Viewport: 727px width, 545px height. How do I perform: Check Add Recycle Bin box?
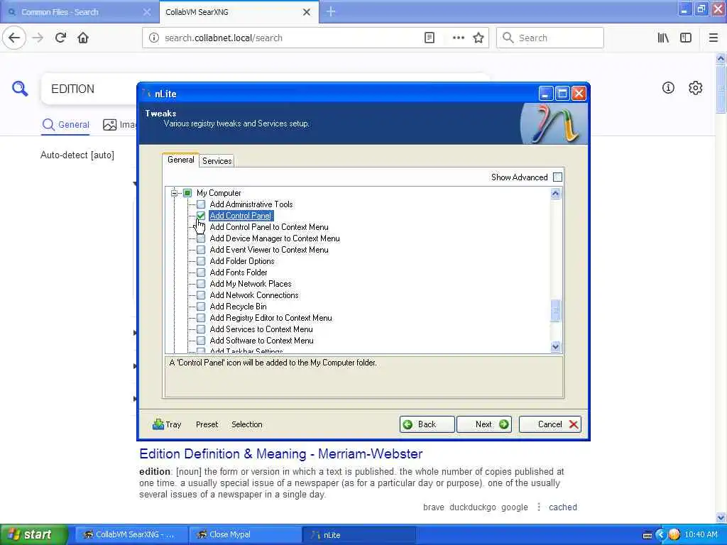coord(201,307)
